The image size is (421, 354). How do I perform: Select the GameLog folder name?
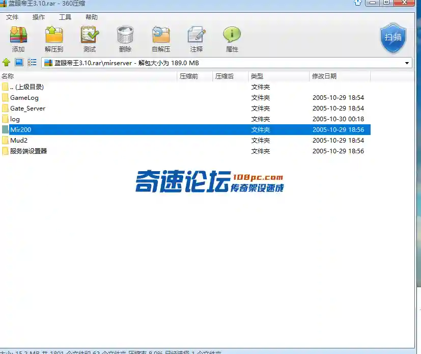pos(24,98)
